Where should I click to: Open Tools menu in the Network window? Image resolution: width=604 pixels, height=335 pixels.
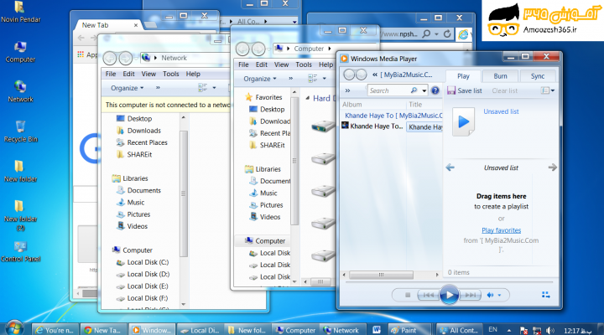170,74
